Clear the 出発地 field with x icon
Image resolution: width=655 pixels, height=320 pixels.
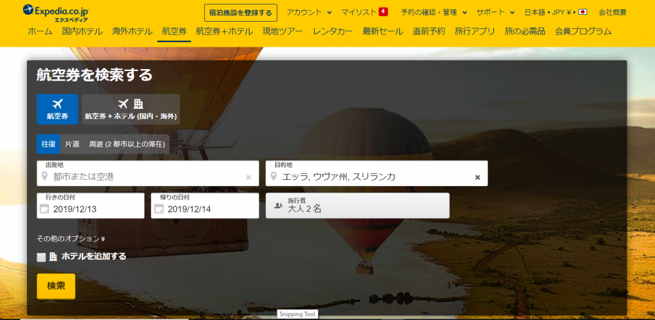(249, 177)
